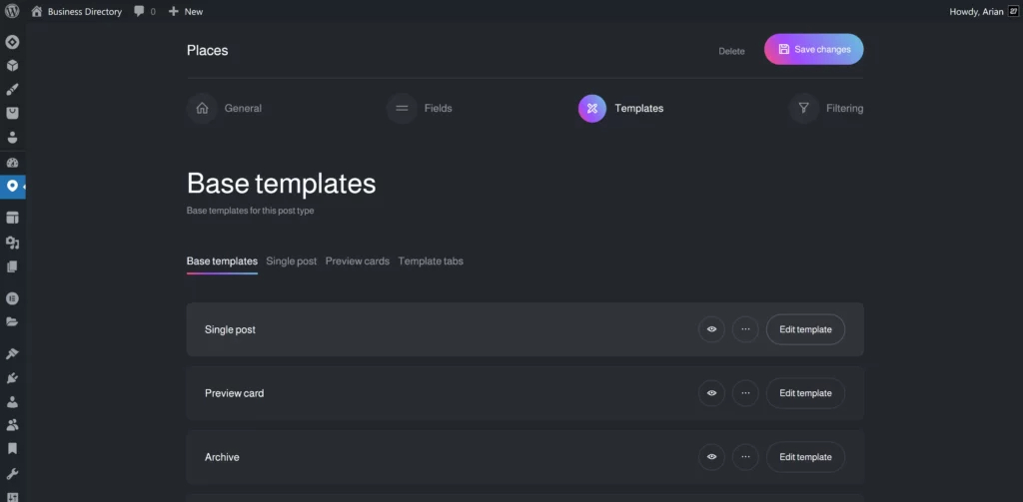Open the shopping bag sidebar icon
This screenshot has width=1023, height=502.
[12, 113]
